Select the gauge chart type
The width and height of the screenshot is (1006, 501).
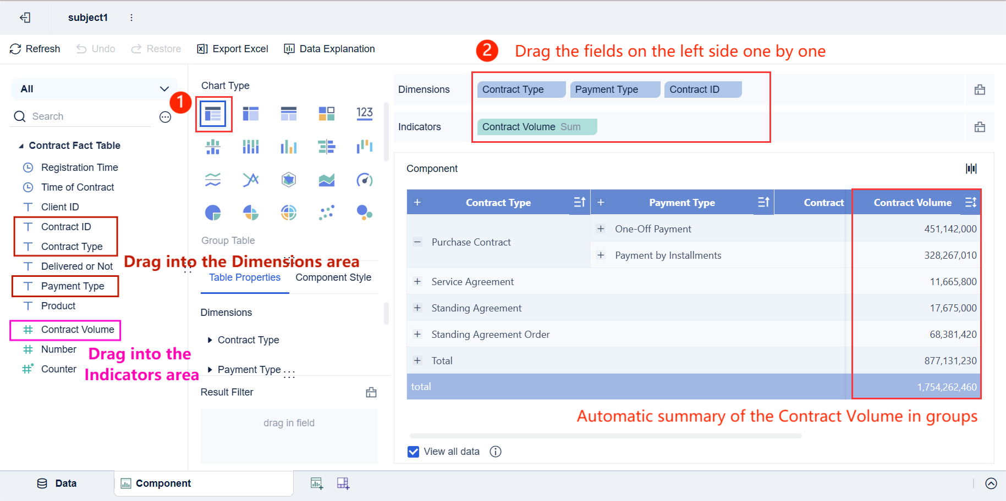[364, 179]
